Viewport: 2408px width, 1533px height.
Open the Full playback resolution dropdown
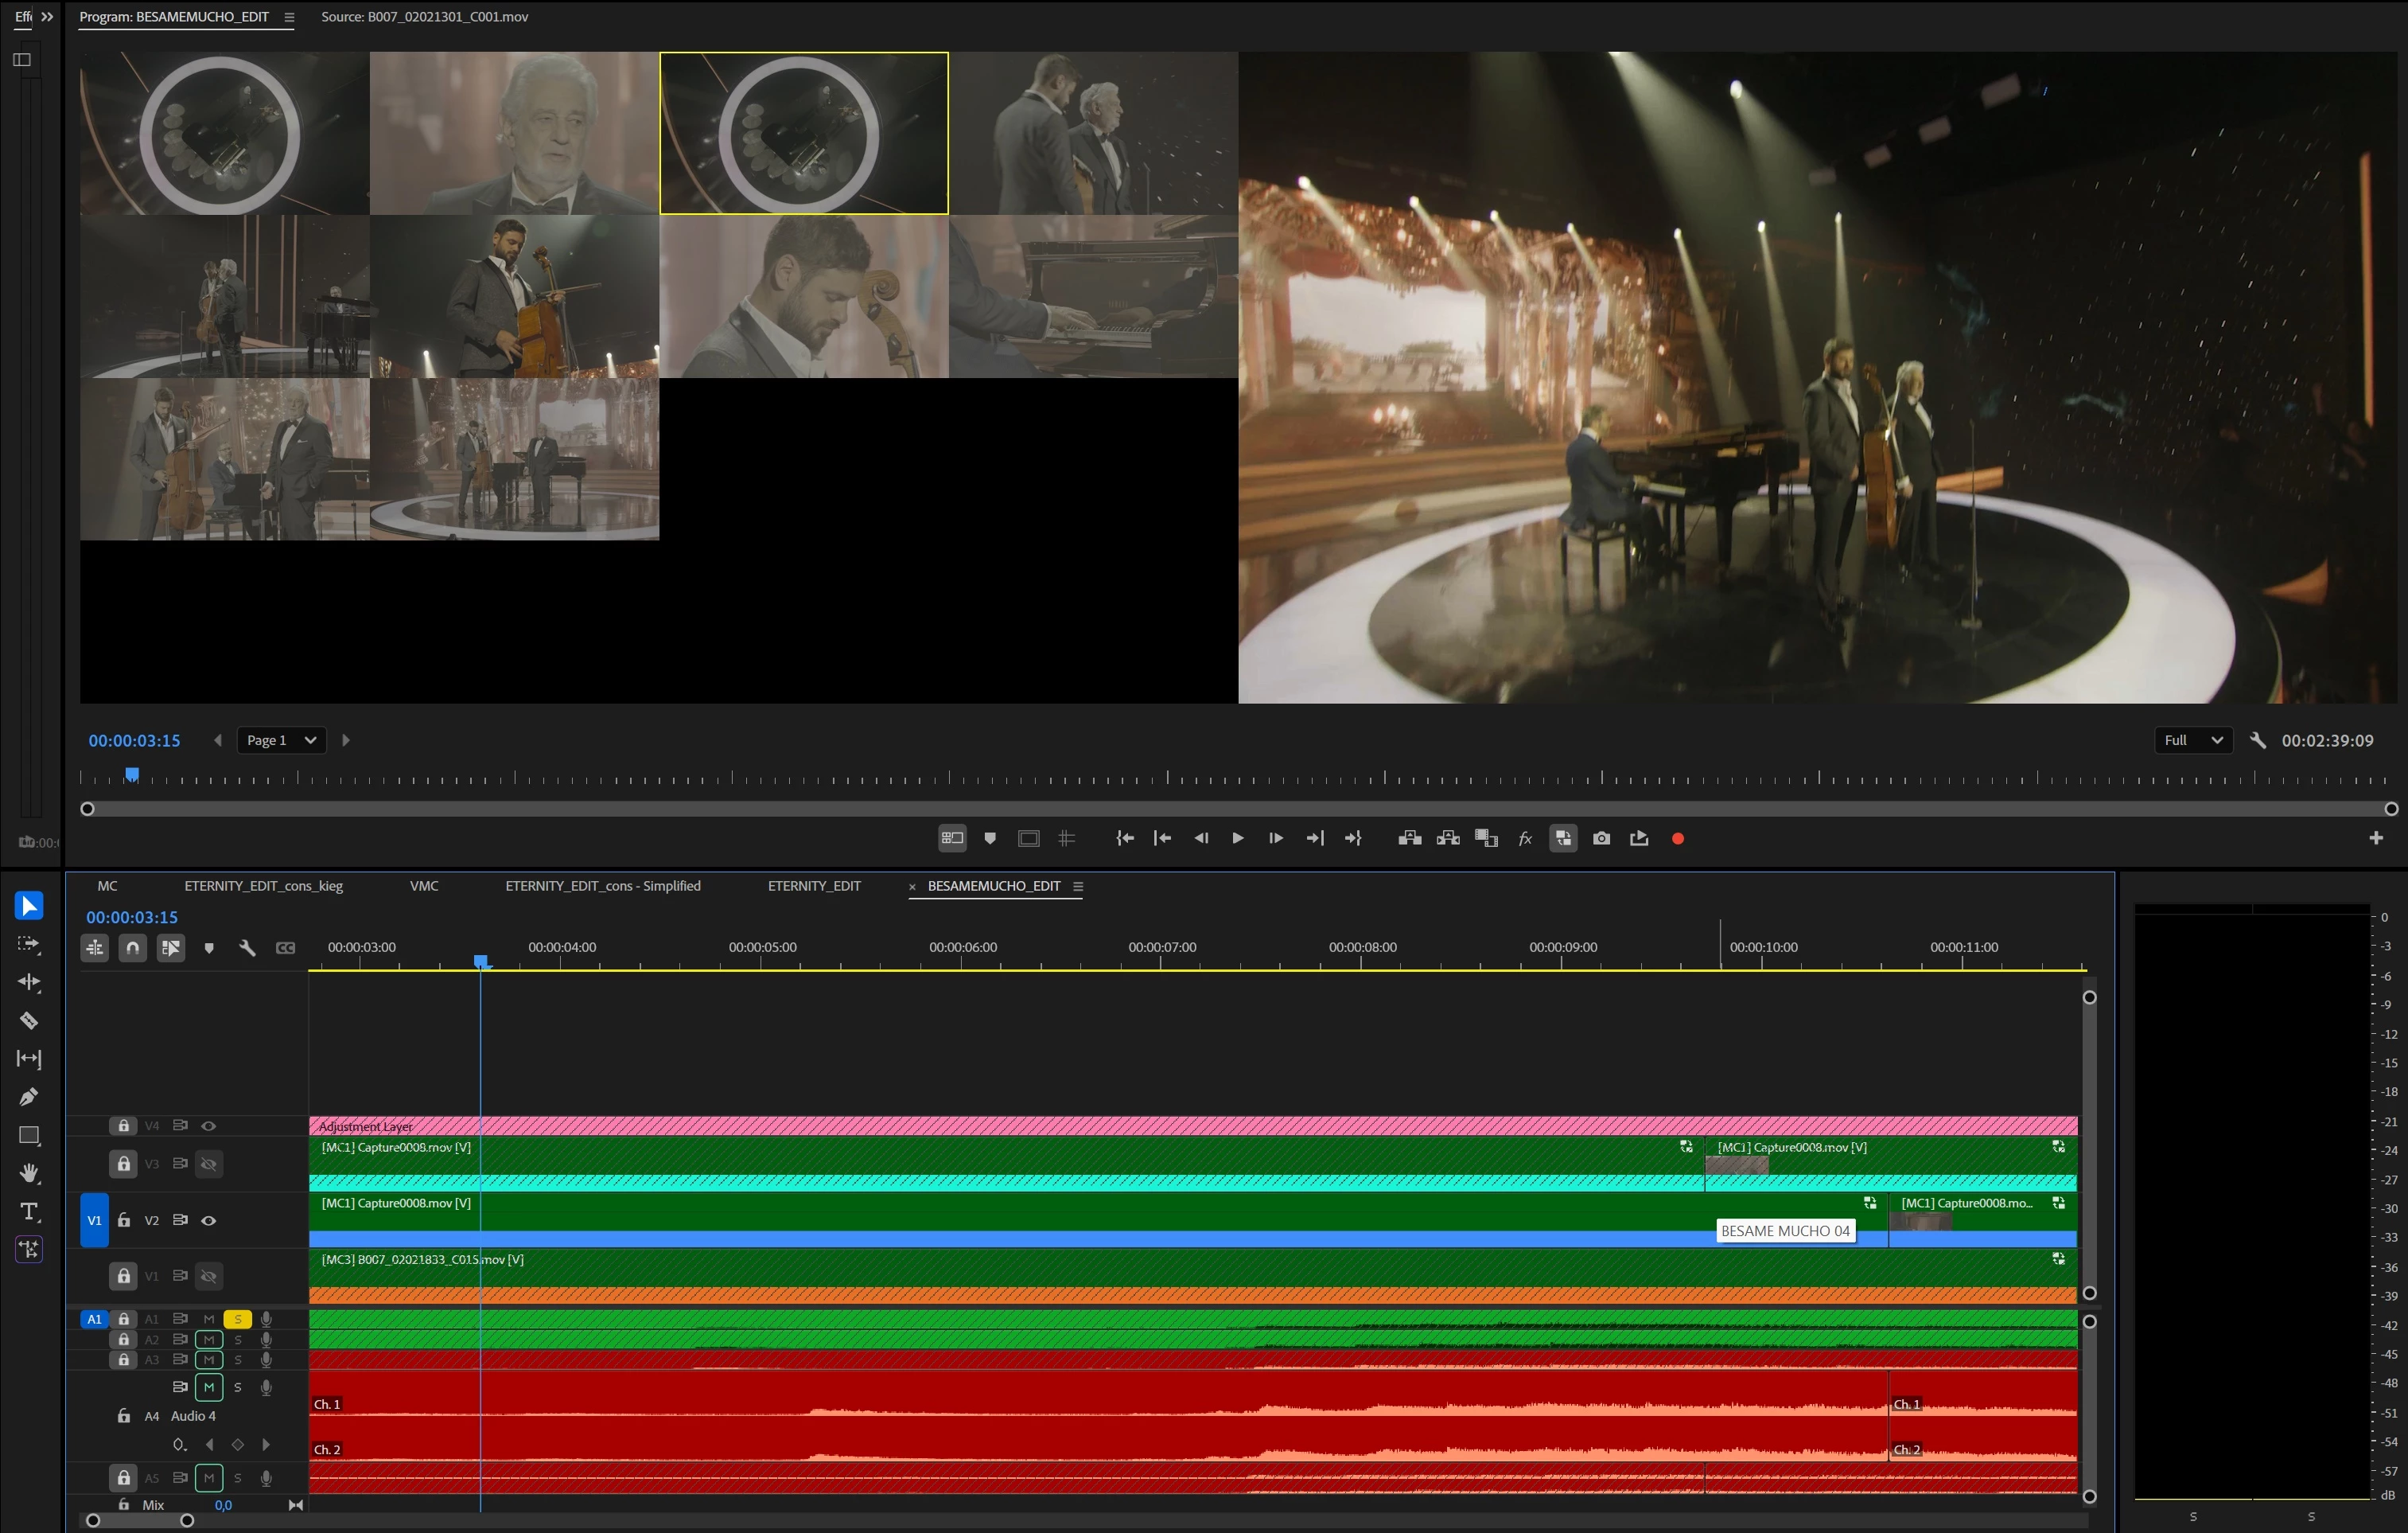coord(2192,740)
